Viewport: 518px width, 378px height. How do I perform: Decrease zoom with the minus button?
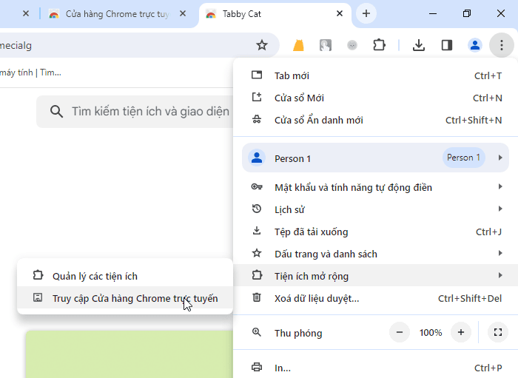(400, 332)
